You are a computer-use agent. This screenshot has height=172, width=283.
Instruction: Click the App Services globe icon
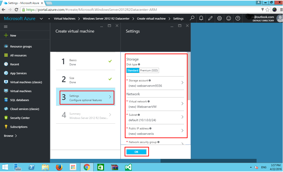coord(6,73)
